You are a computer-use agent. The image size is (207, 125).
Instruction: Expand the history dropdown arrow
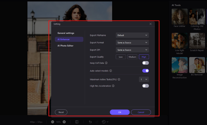point(108,122)
